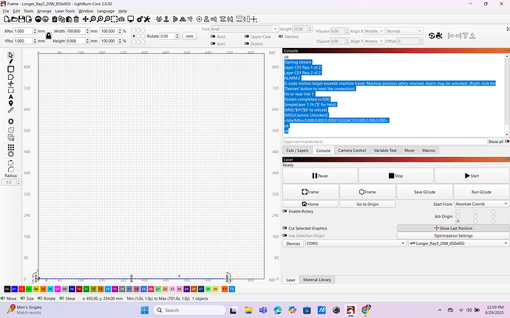Image resolution: width=510 pixels, height=318 pixels.
Task: Click the Stop button
Action: [396, 176]
